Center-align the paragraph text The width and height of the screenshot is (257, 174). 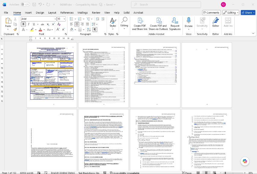[x=77, y=24]
